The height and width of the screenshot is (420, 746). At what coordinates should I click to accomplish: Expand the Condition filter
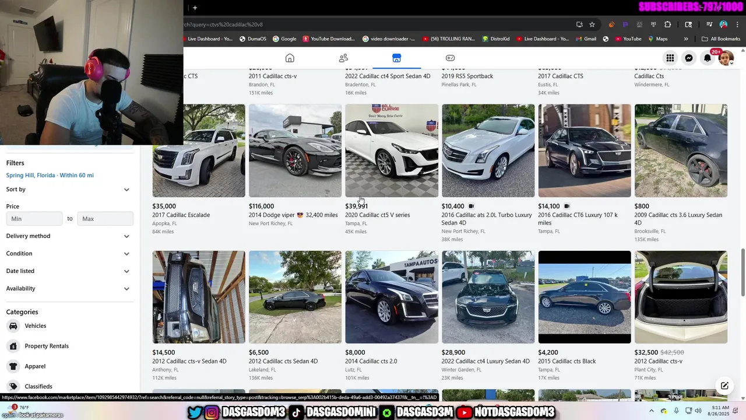coord(69,254)
